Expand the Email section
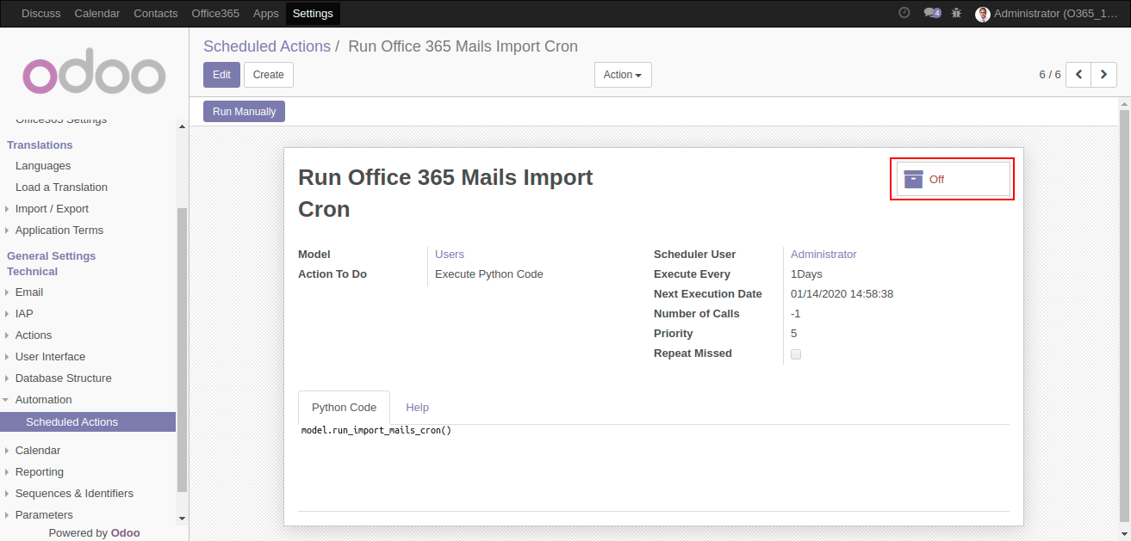 (29, 292)
